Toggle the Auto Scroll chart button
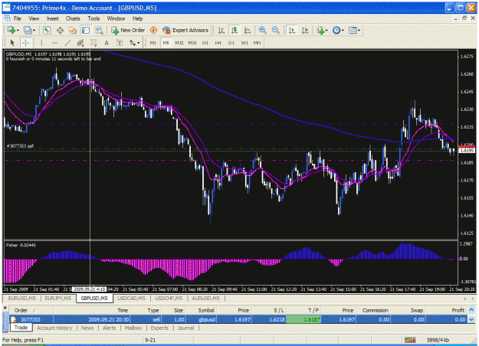Viewport: 479px width, 346px height. click(292, 30)
